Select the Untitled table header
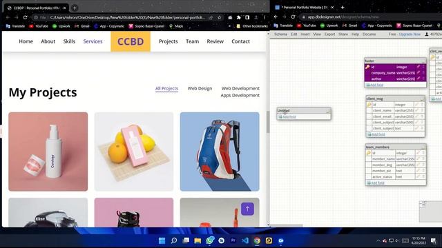 pos(304,110)
